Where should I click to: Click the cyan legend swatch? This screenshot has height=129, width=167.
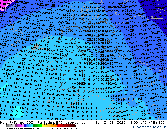coord(32,126)
